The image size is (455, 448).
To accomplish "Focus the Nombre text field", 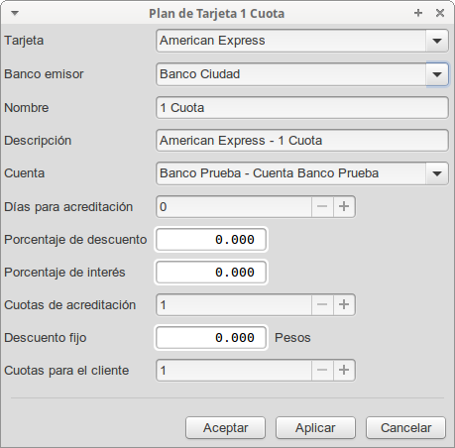I will click(x=302, y=108).
